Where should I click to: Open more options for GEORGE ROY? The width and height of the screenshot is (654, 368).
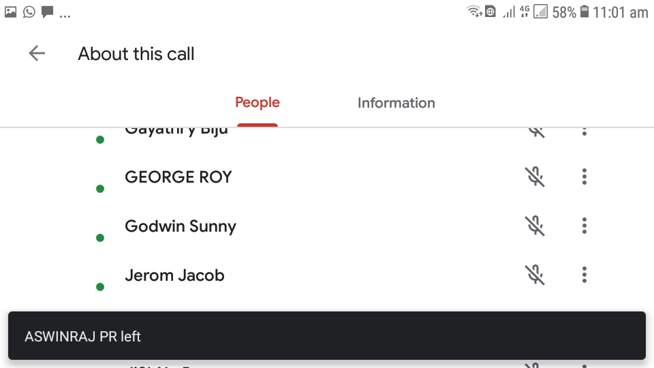click(585, 177)
